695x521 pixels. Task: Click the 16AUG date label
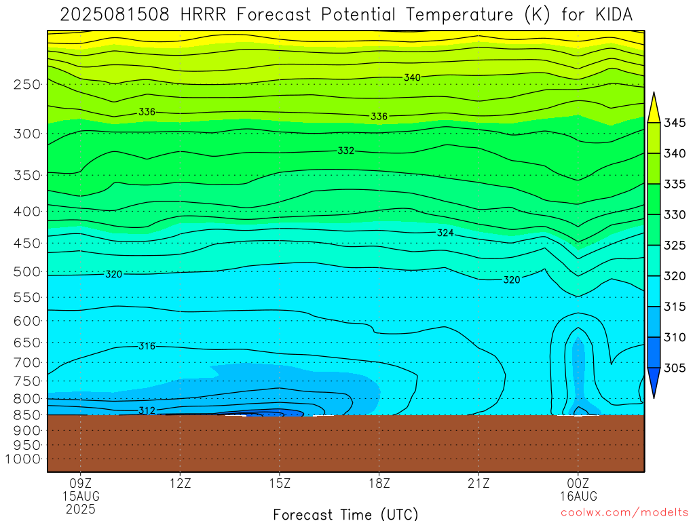[578, 496]
